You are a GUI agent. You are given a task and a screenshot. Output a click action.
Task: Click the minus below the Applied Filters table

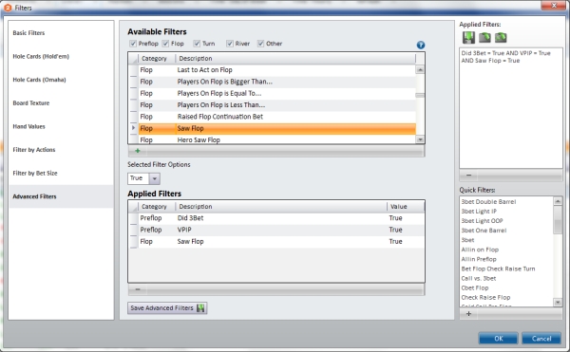138,289
